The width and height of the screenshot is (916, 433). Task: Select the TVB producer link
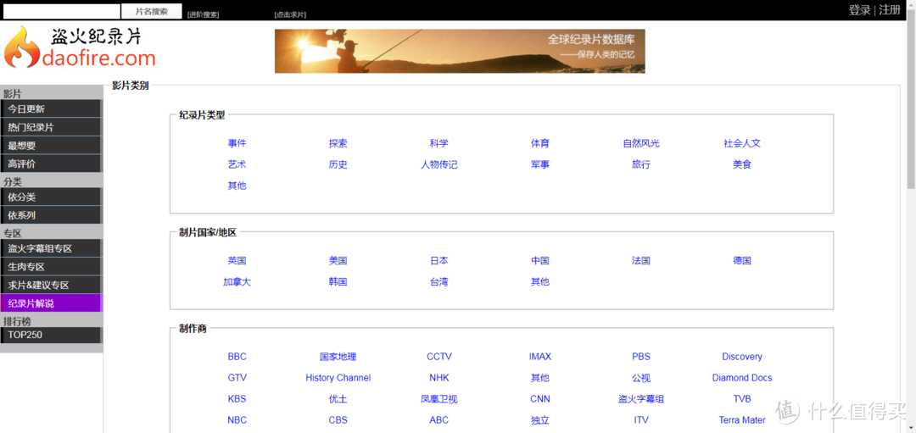(742, 398)
